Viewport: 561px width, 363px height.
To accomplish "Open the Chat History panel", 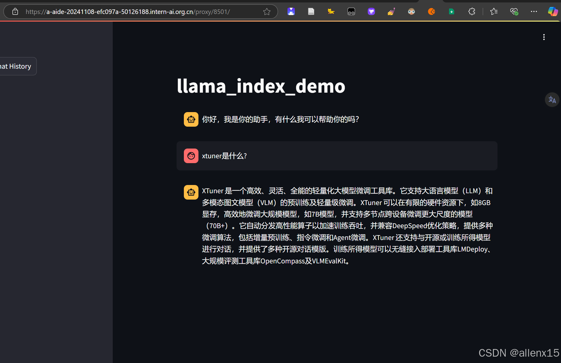I will click(x=15, y=66).
